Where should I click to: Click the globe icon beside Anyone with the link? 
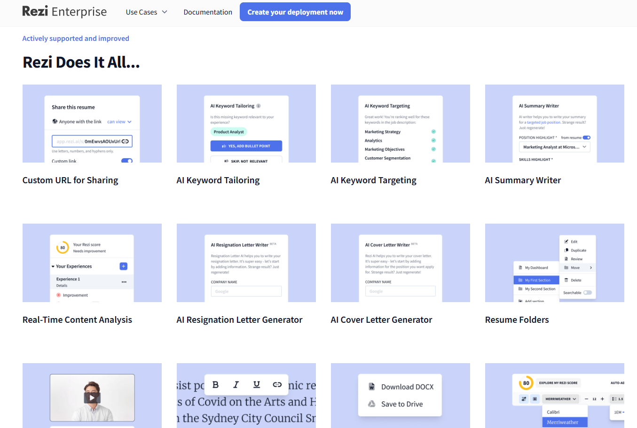(55, 121)
